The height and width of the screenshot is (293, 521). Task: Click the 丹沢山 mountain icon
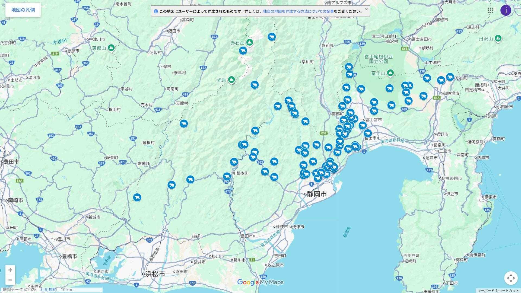[498, 38]
